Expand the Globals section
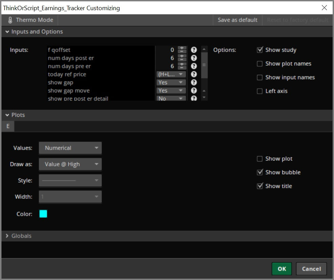 click(7, 236)
